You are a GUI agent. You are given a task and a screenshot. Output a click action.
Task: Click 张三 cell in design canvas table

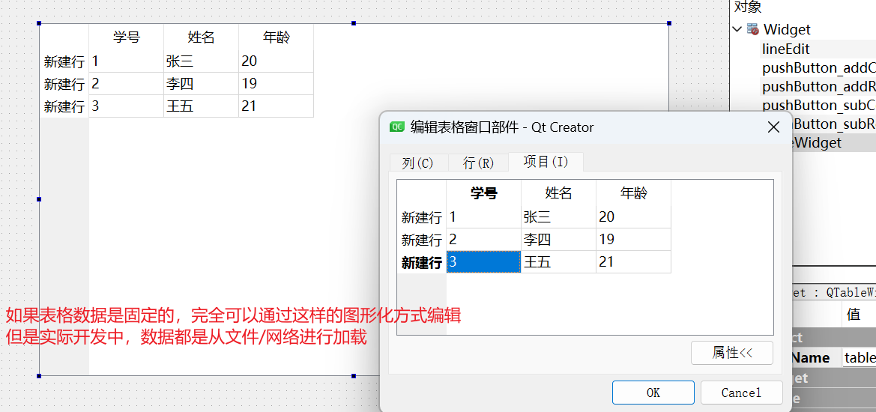201,61
